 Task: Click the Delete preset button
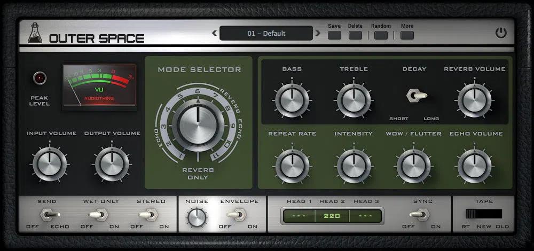pos(355,35)
